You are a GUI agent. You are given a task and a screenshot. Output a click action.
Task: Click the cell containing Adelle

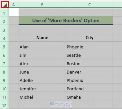pos(42,79)
